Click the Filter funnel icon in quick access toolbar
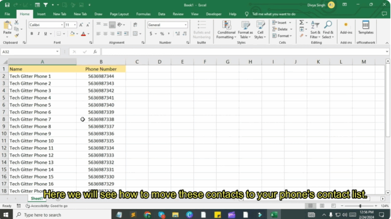391x219 pixels. click(46, 5)
